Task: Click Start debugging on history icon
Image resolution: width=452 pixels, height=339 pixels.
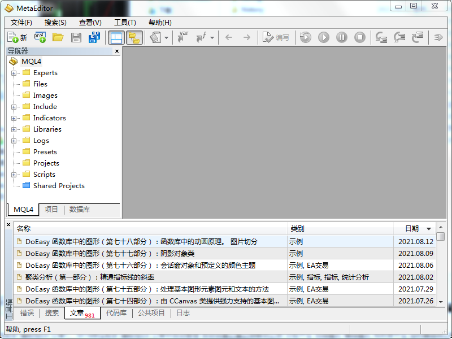Action: pyautogui.click(x=306, y=37)
